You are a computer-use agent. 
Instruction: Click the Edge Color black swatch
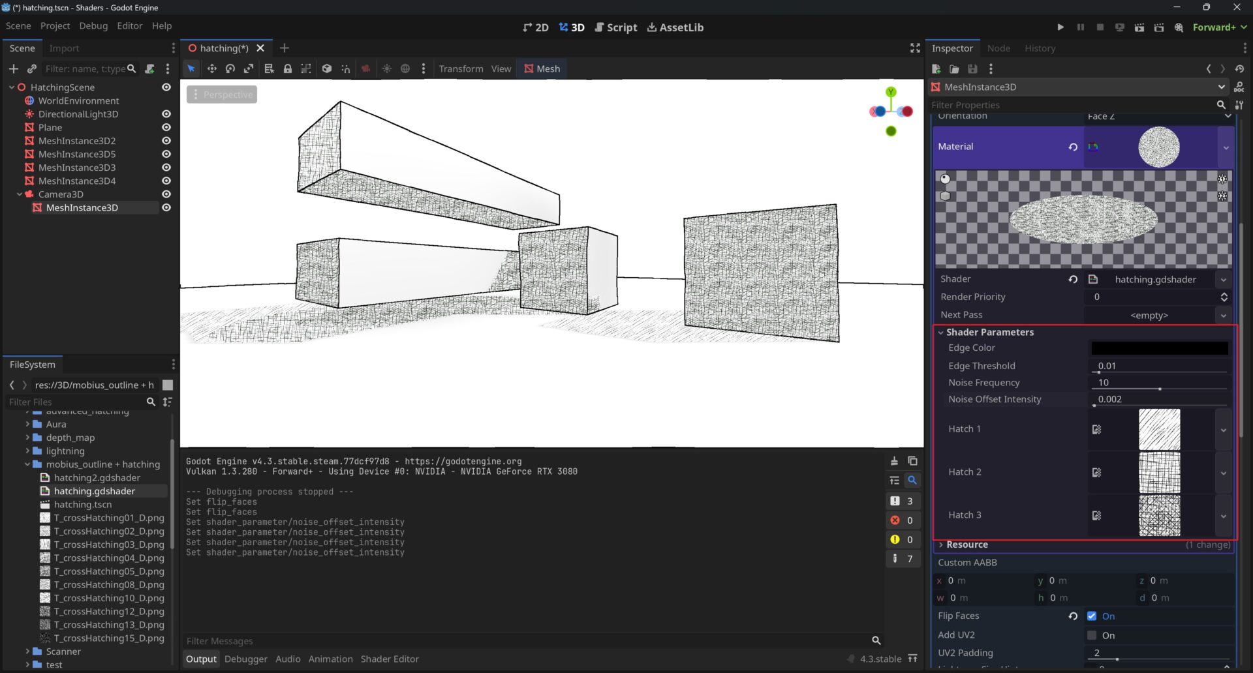1160,348
